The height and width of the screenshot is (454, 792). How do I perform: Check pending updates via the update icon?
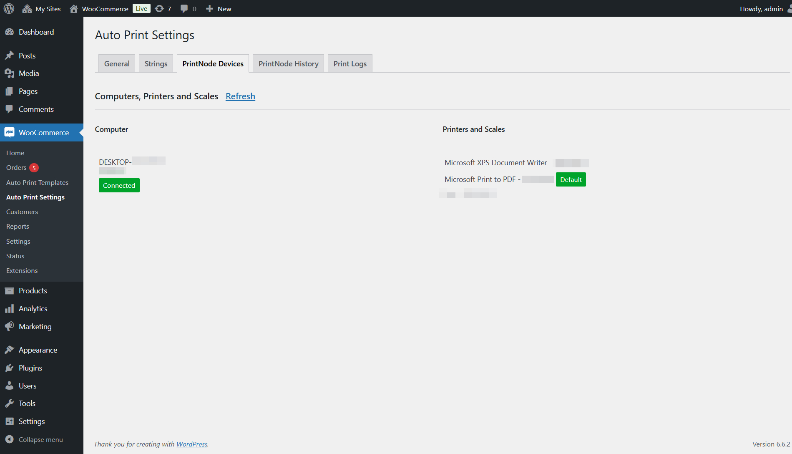coord(163,8)
